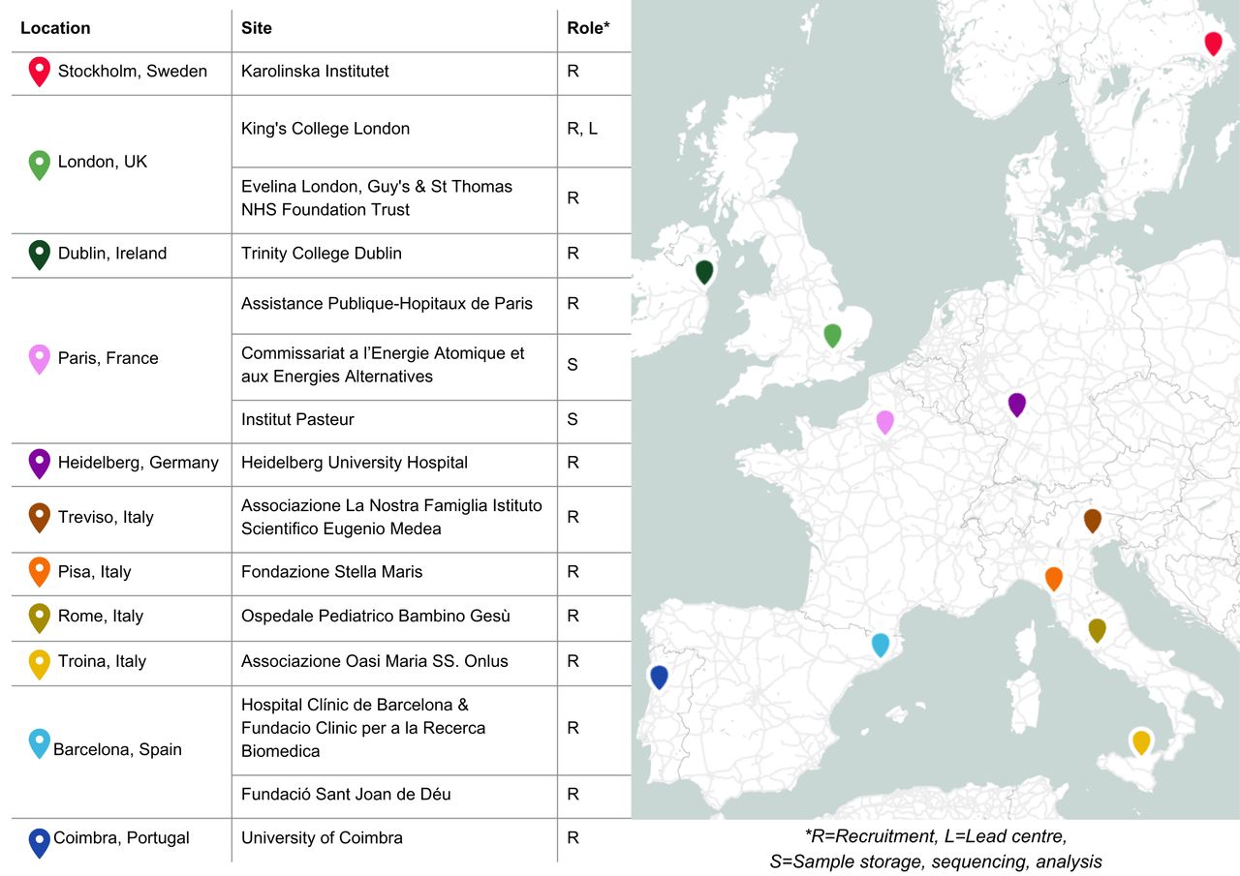Select the yellow map marker over Sicily

[1141, 742]
